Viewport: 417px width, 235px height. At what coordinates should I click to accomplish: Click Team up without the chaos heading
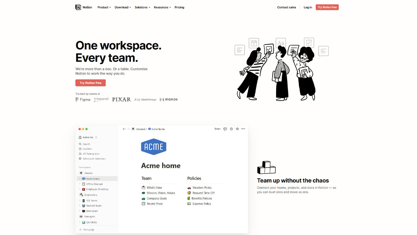coord(293,181)
